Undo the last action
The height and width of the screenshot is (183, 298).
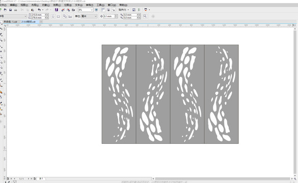39,10
